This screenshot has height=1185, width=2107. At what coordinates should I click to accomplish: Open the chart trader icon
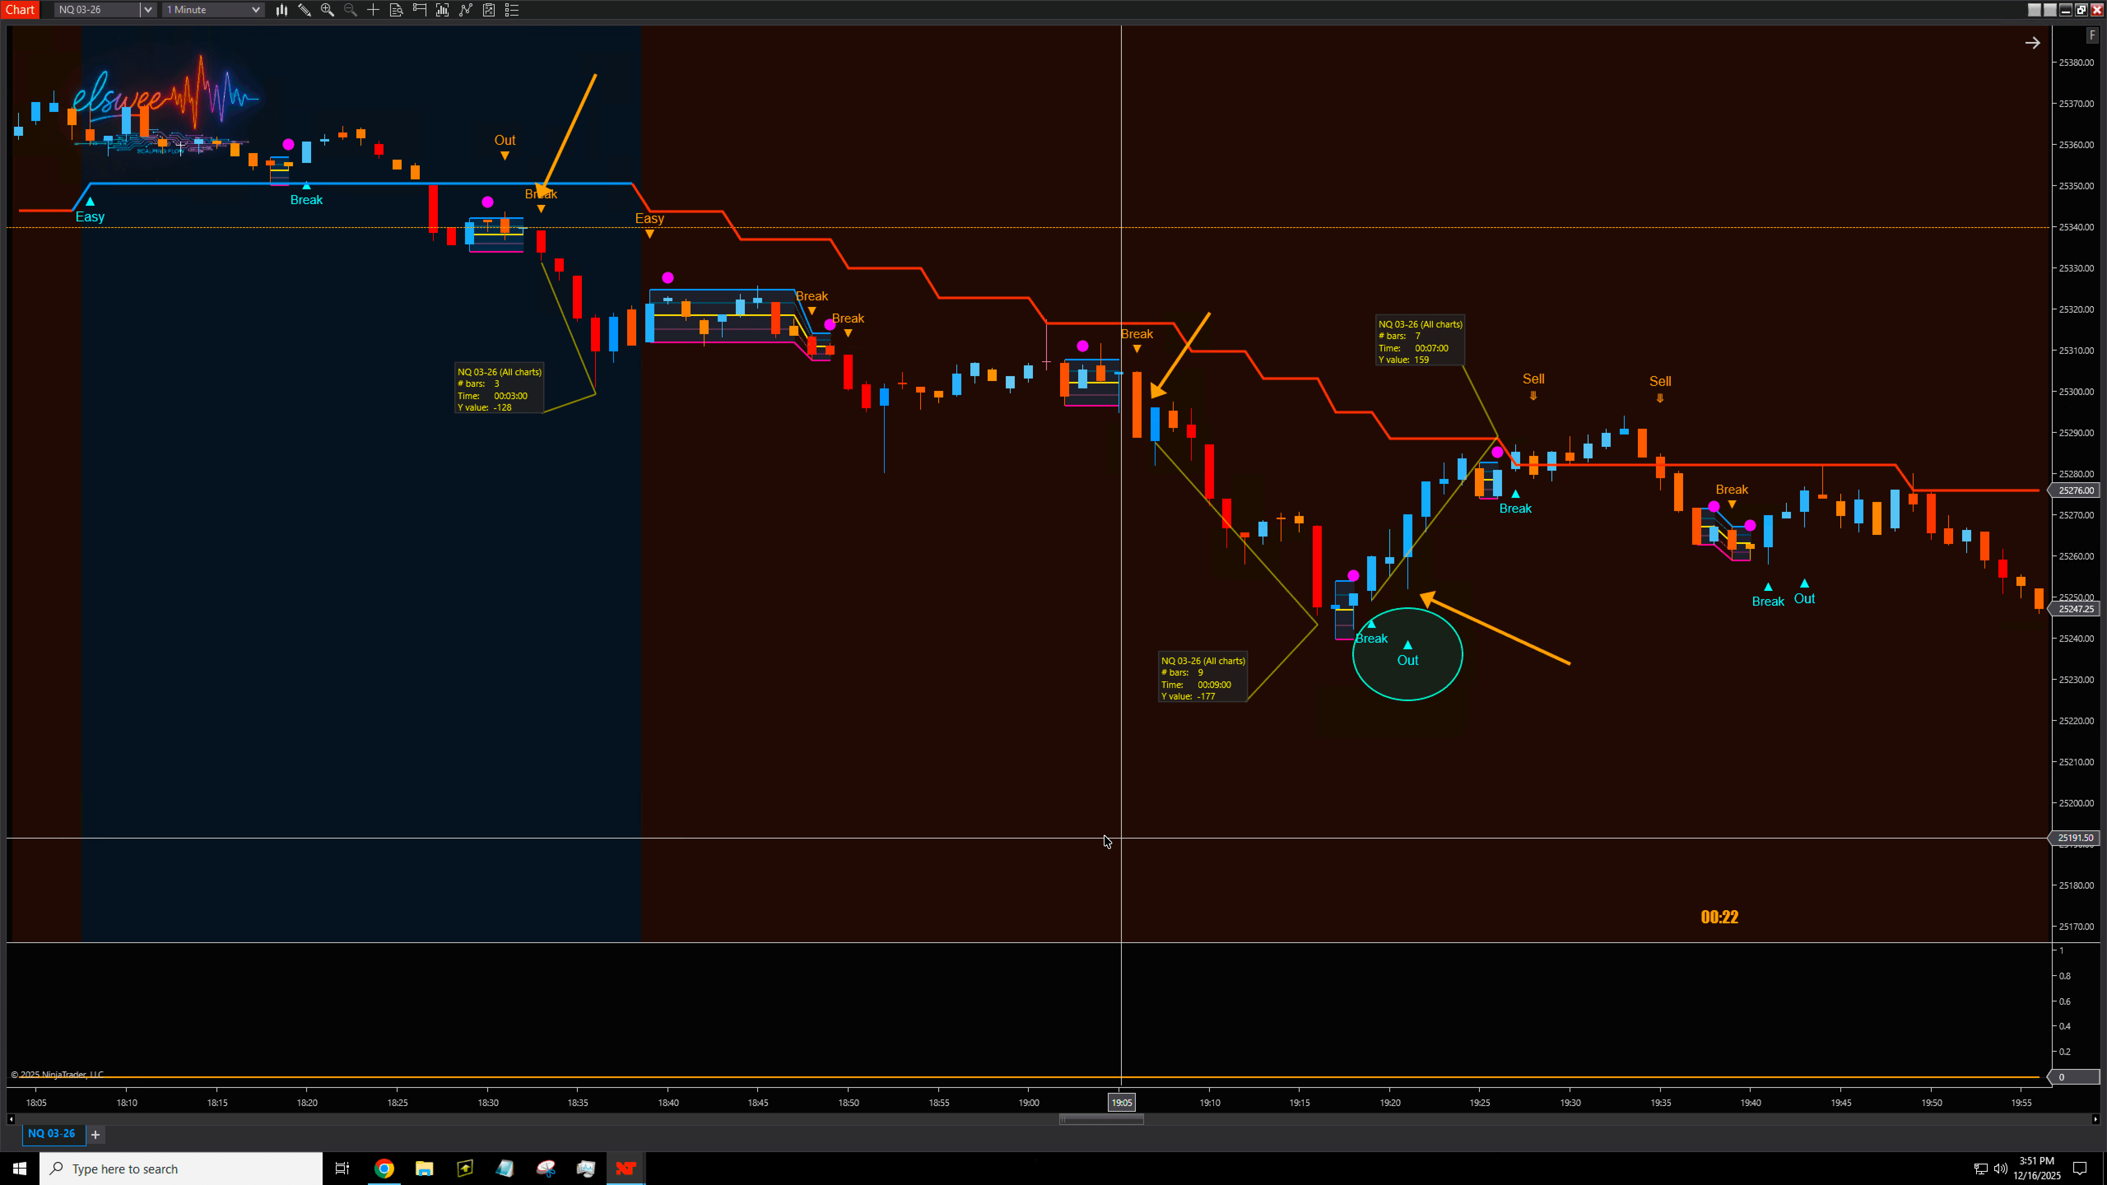(420, 10)
